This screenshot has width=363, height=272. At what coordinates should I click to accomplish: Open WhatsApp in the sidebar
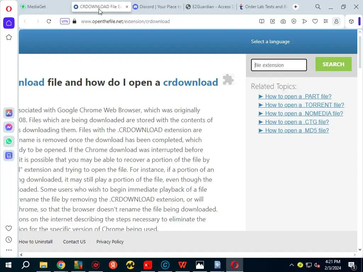[x=9, y=141]
